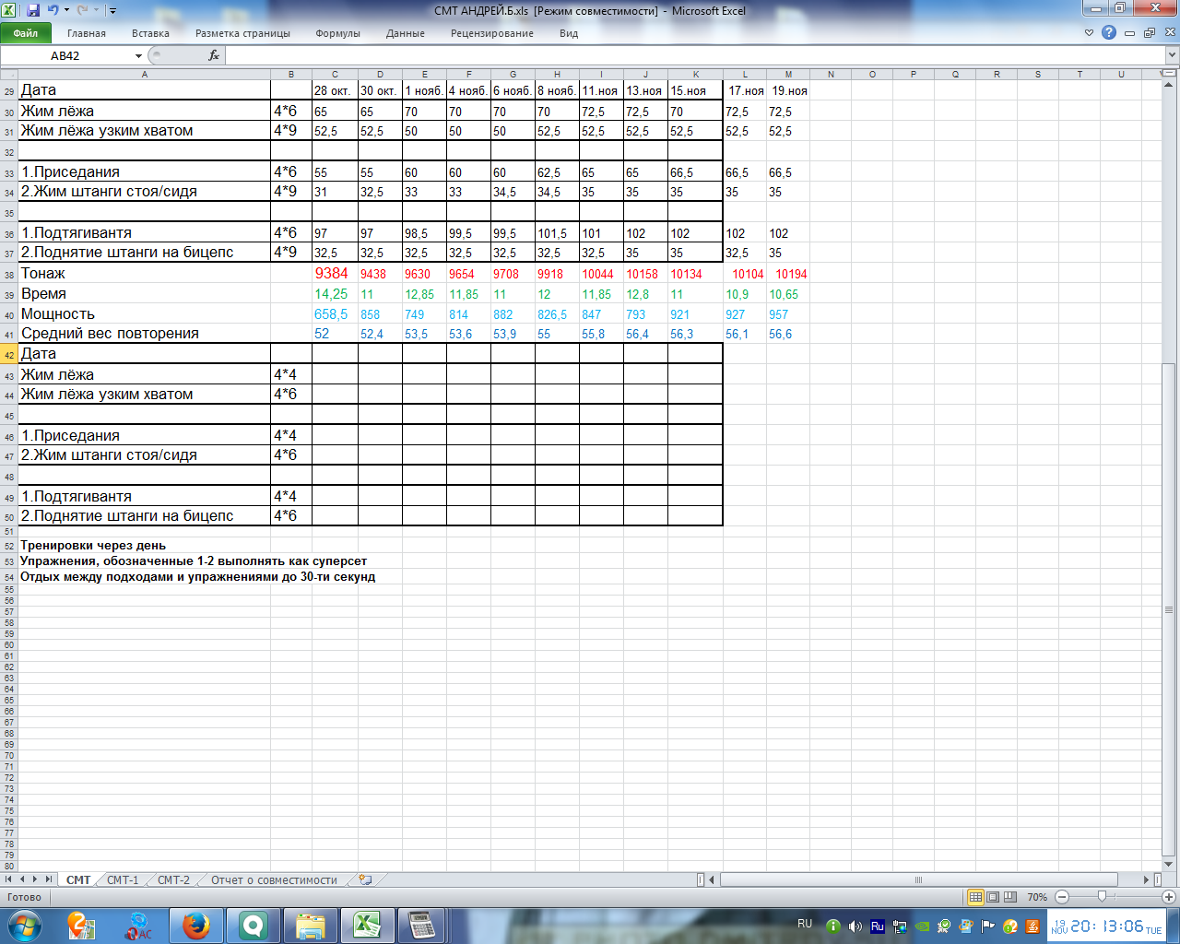Click Zoom Out minus icon
Image resolution: width=1180 pixels, height=944 pixels.
pyautogui.click(x=1062, y=897)
